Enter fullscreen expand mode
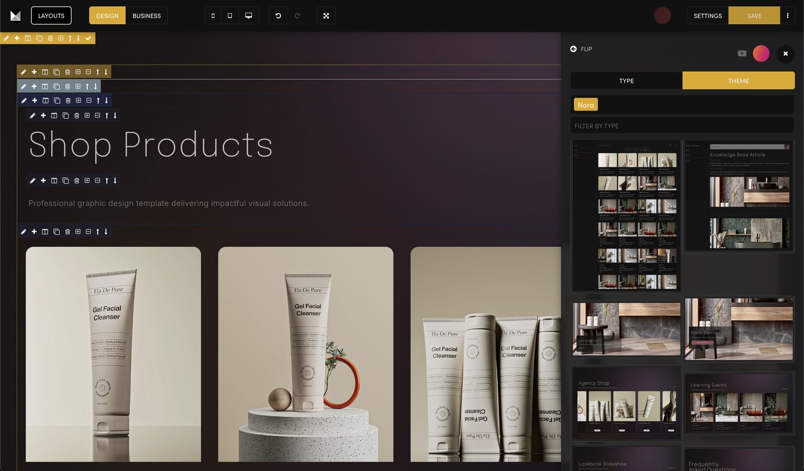 [326, 16]
